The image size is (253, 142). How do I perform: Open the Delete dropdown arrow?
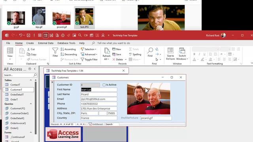tap(126, 60)
